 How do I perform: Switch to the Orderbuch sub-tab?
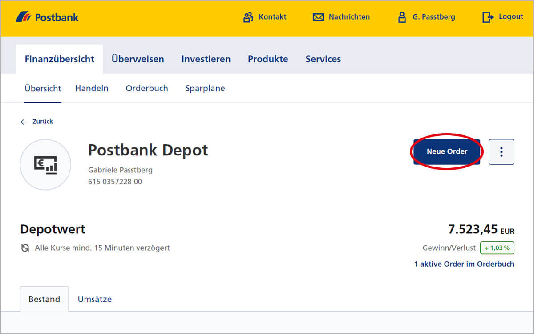click(147, 88)
